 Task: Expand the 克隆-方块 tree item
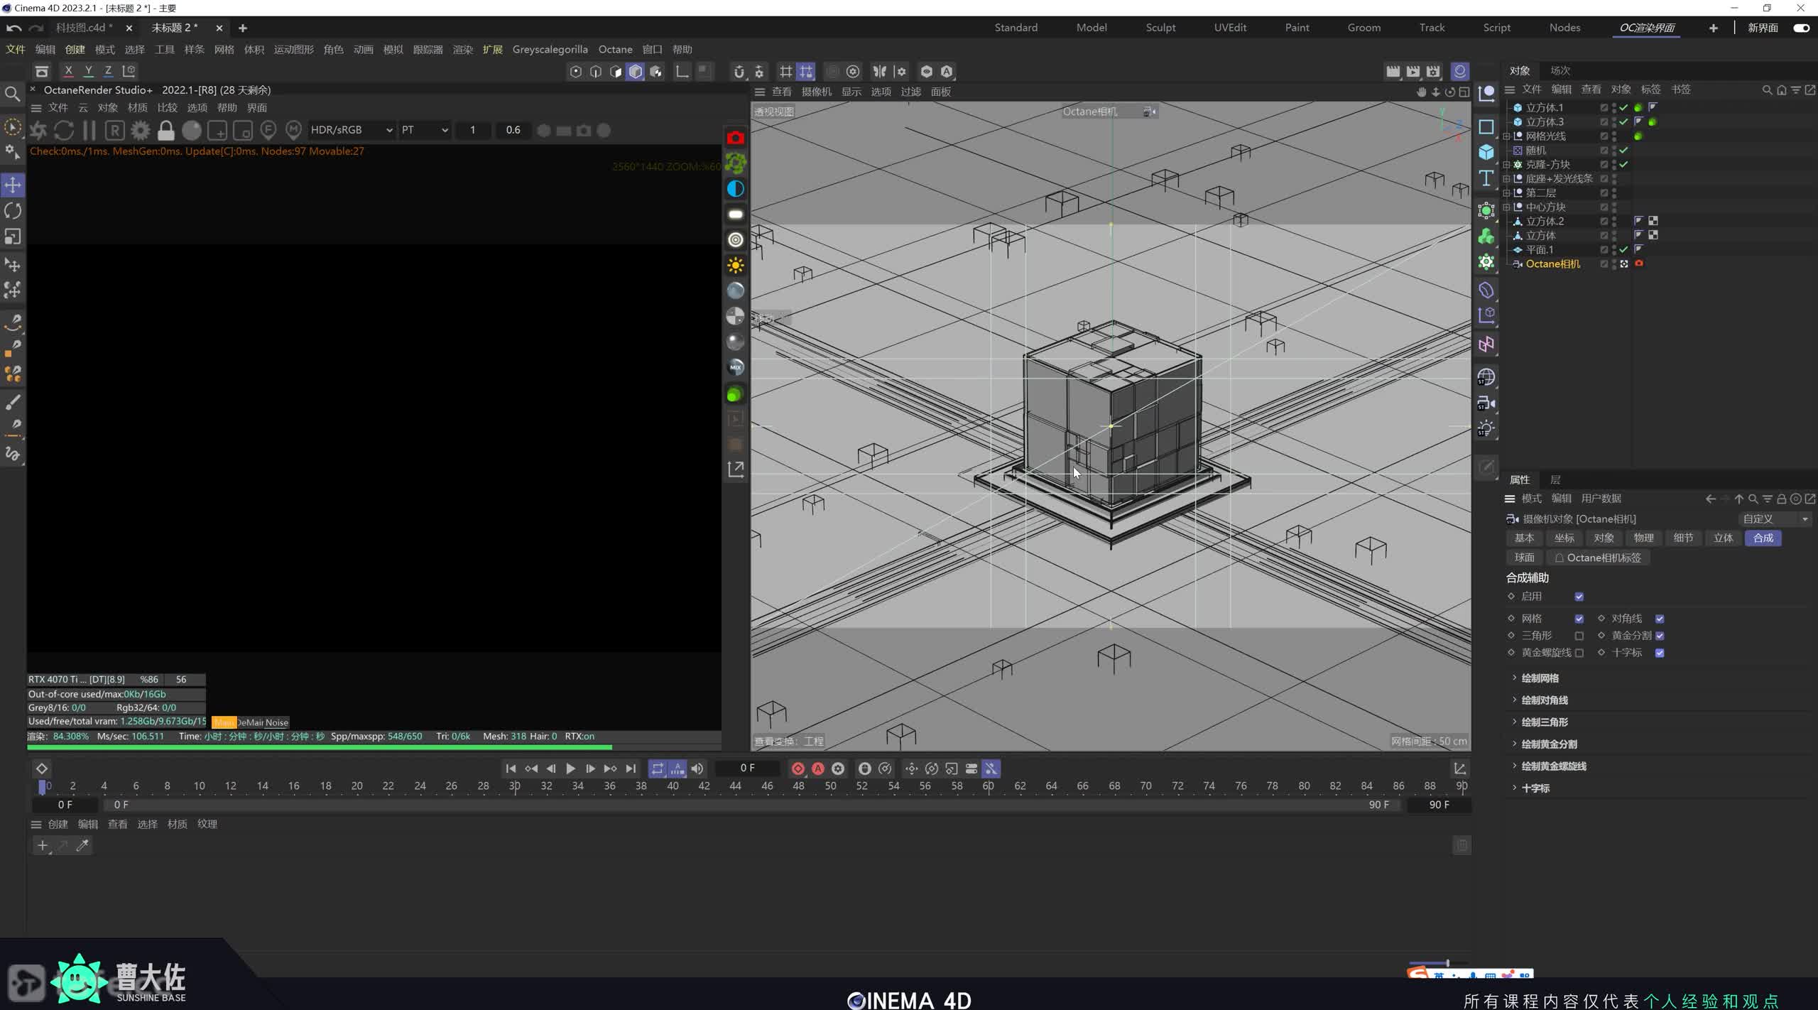click(1506, 165)
